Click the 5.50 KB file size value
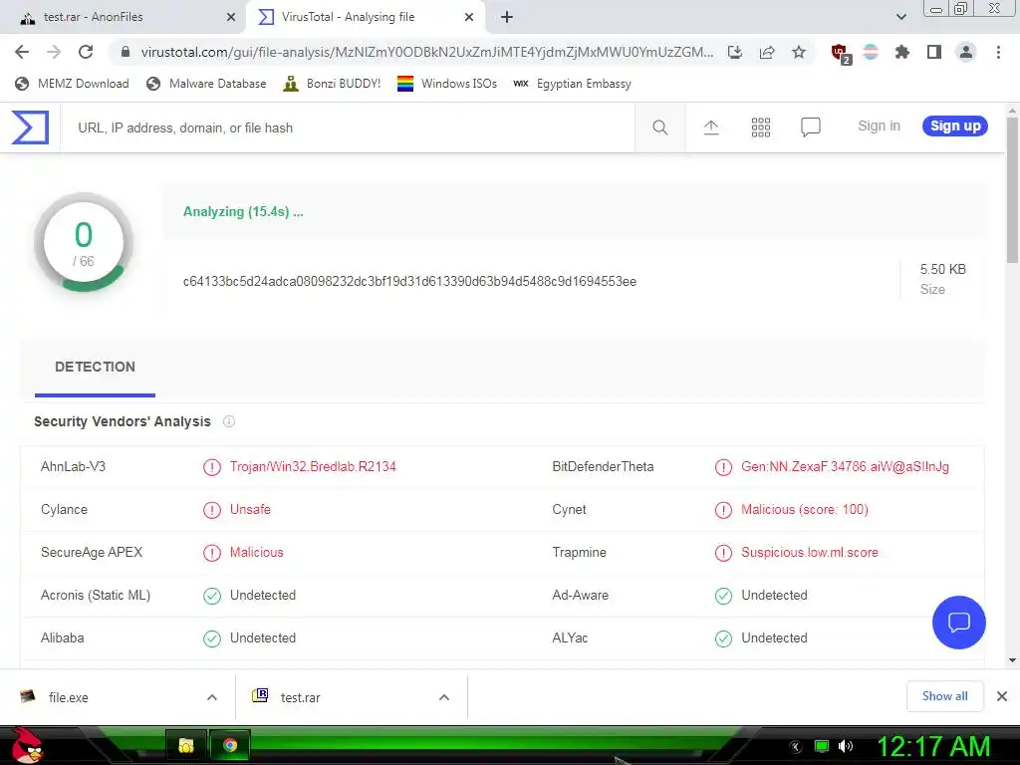Viewport: 1020px width, 765px height. pyautogui.click(x=943, y=269)
